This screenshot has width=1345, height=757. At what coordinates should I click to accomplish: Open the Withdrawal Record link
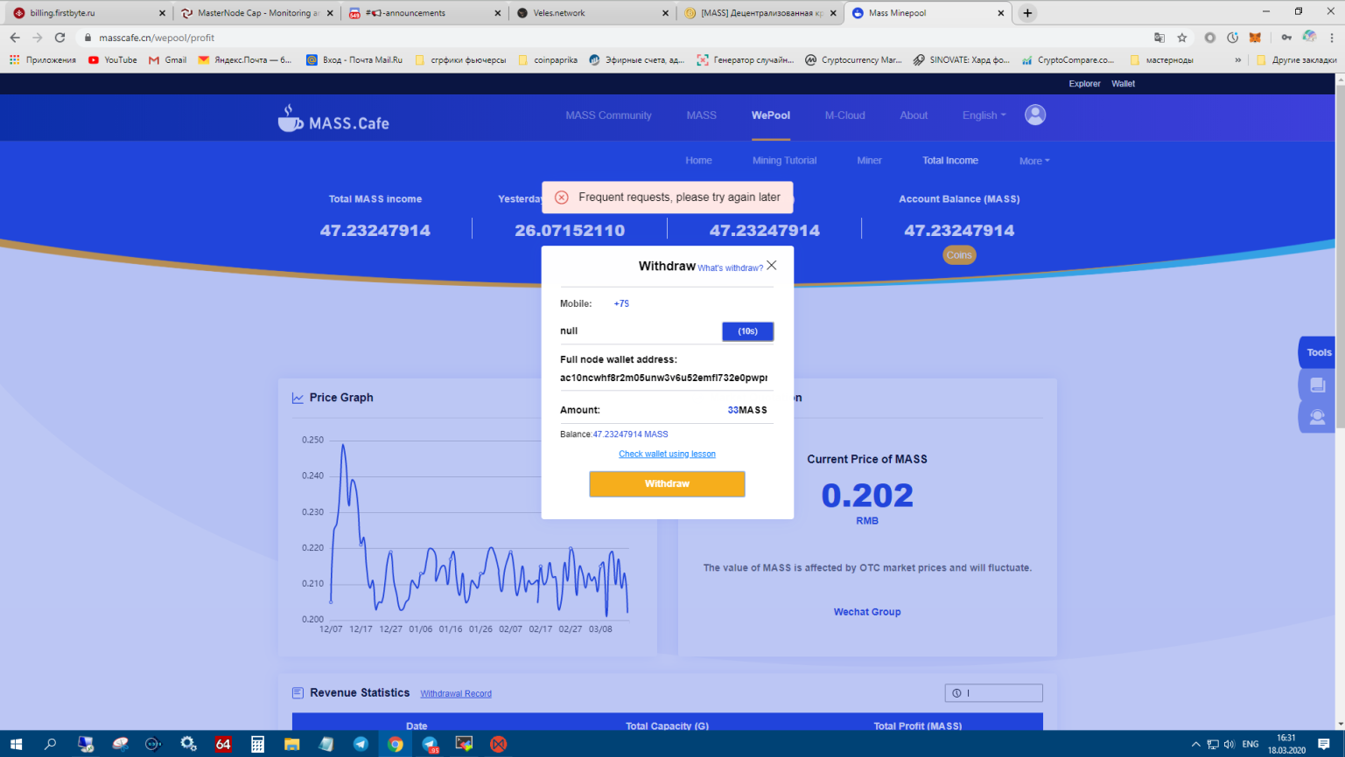(x=456, y=694)
